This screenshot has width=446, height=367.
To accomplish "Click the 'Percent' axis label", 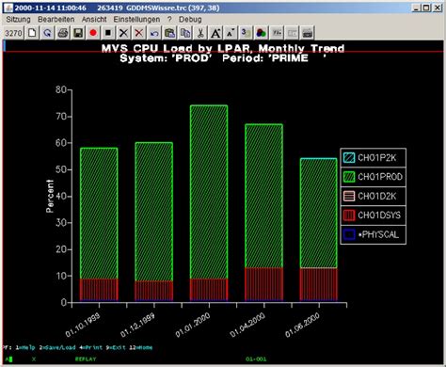I will click(50, 196).
